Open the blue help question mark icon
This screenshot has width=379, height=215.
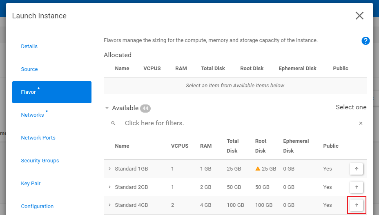[x=366, y=41]
